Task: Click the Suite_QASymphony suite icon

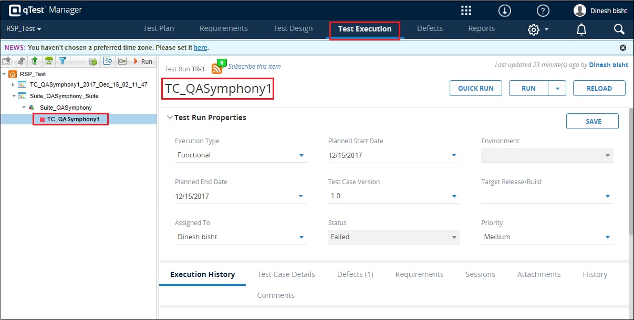Action: 33,108
